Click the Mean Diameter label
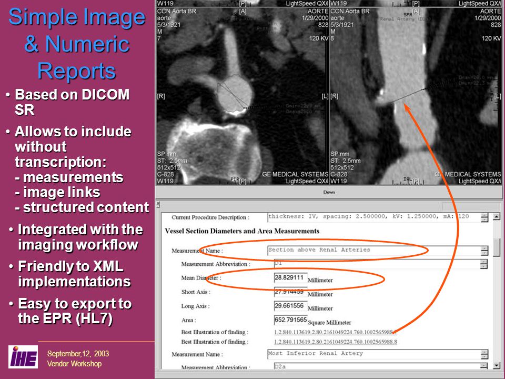 pos(201,278)
